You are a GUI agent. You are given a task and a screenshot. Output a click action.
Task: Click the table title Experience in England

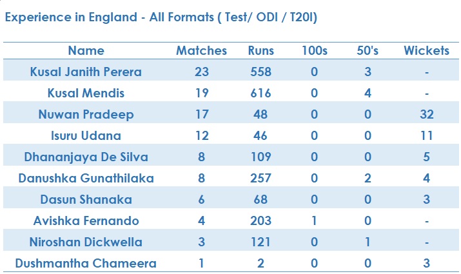point(161,17)
